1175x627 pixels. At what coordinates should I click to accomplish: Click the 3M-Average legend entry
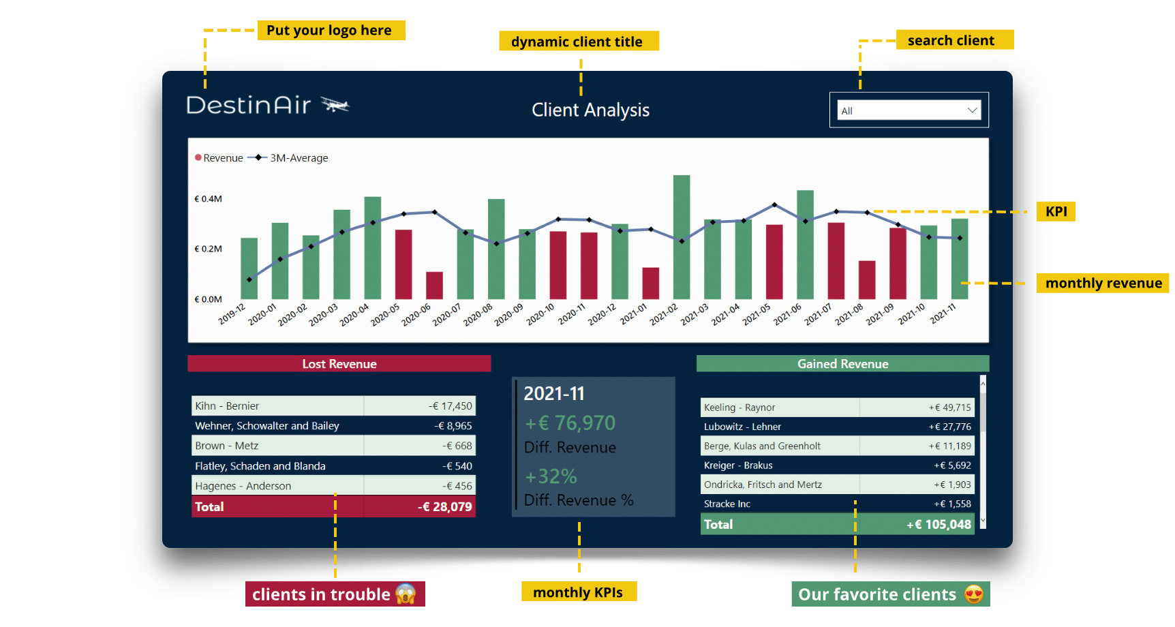[x=288, y=157]
